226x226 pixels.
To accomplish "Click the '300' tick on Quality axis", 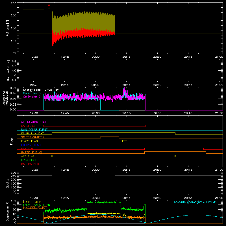I will pyautogui.click(x=14, y=173).
